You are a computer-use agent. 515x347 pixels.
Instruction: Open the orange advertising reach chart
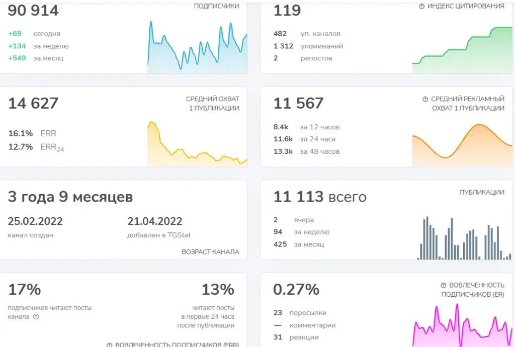click(x=462, y=145)
